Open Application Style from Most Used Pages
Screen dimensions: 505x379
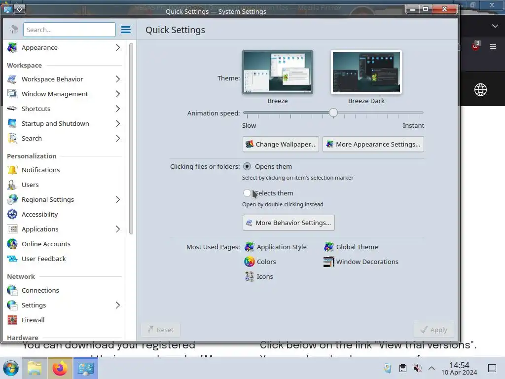[275, 247]
